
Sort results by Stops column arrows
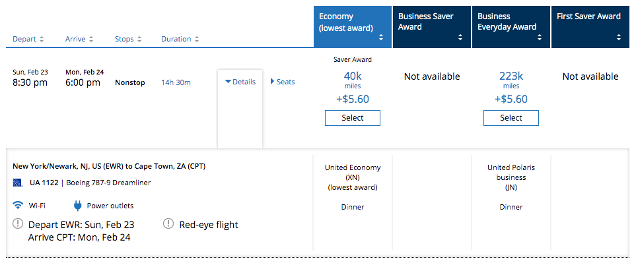139,40
